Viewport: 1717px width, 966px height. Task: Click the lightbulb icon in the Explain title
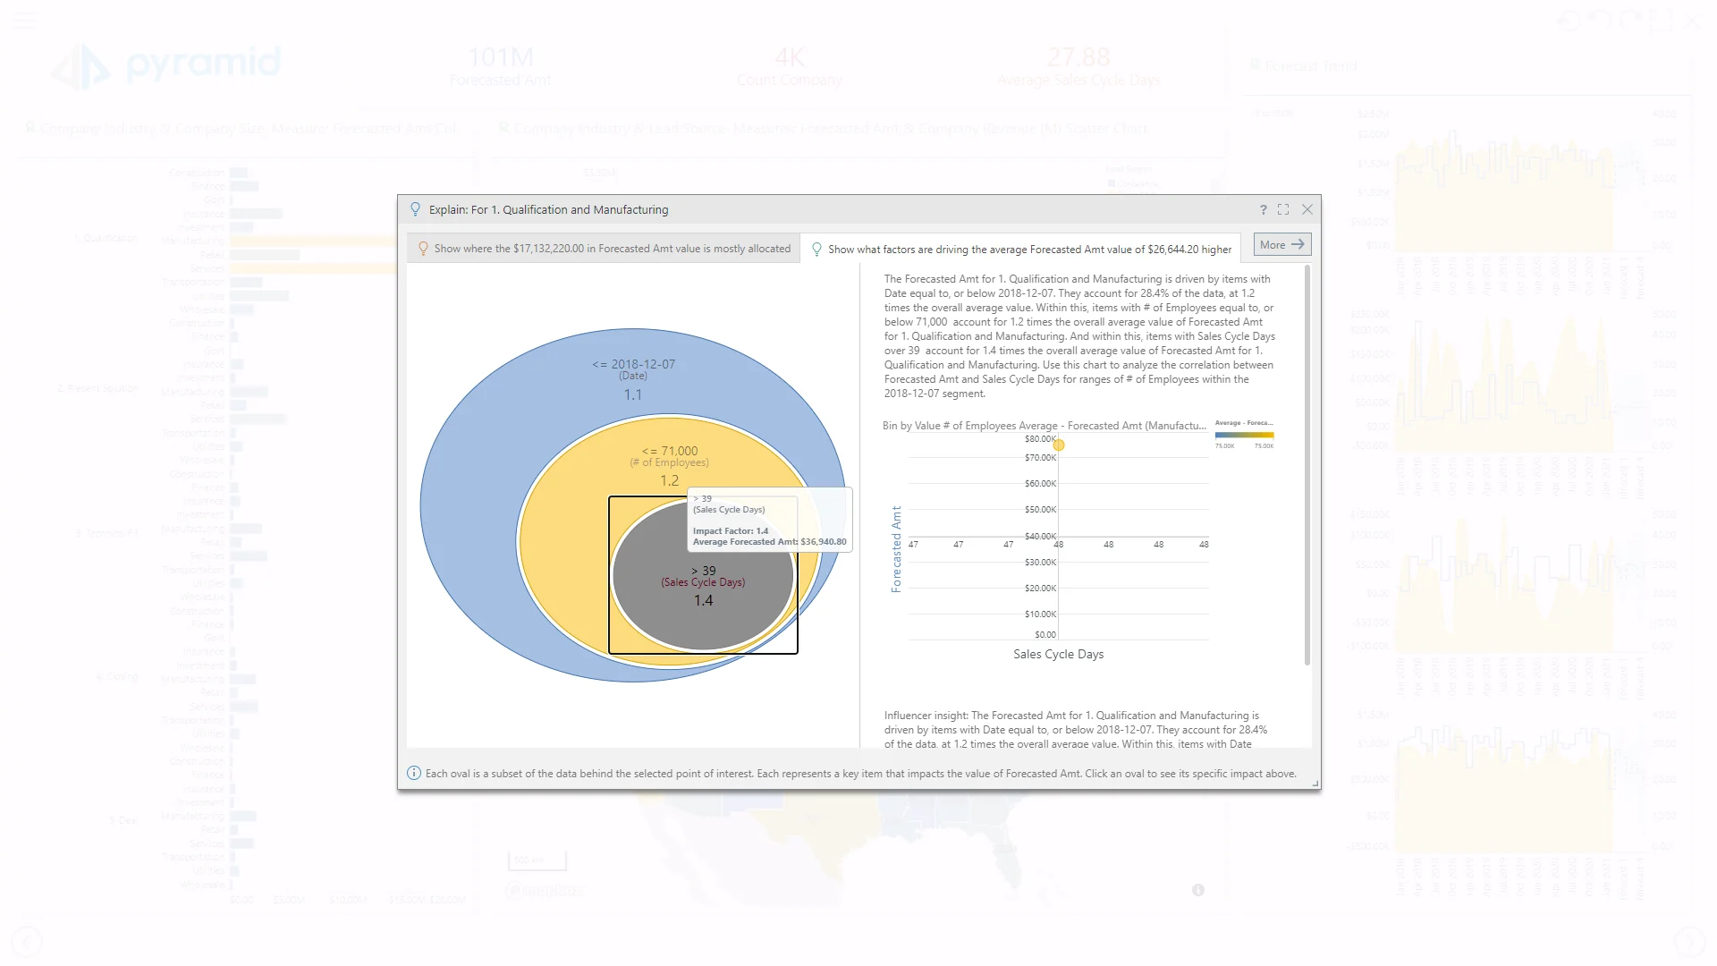[415, 209]
